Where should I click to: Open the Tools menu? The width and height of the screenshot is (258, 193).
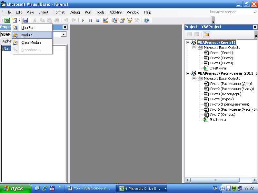[100, 12]
